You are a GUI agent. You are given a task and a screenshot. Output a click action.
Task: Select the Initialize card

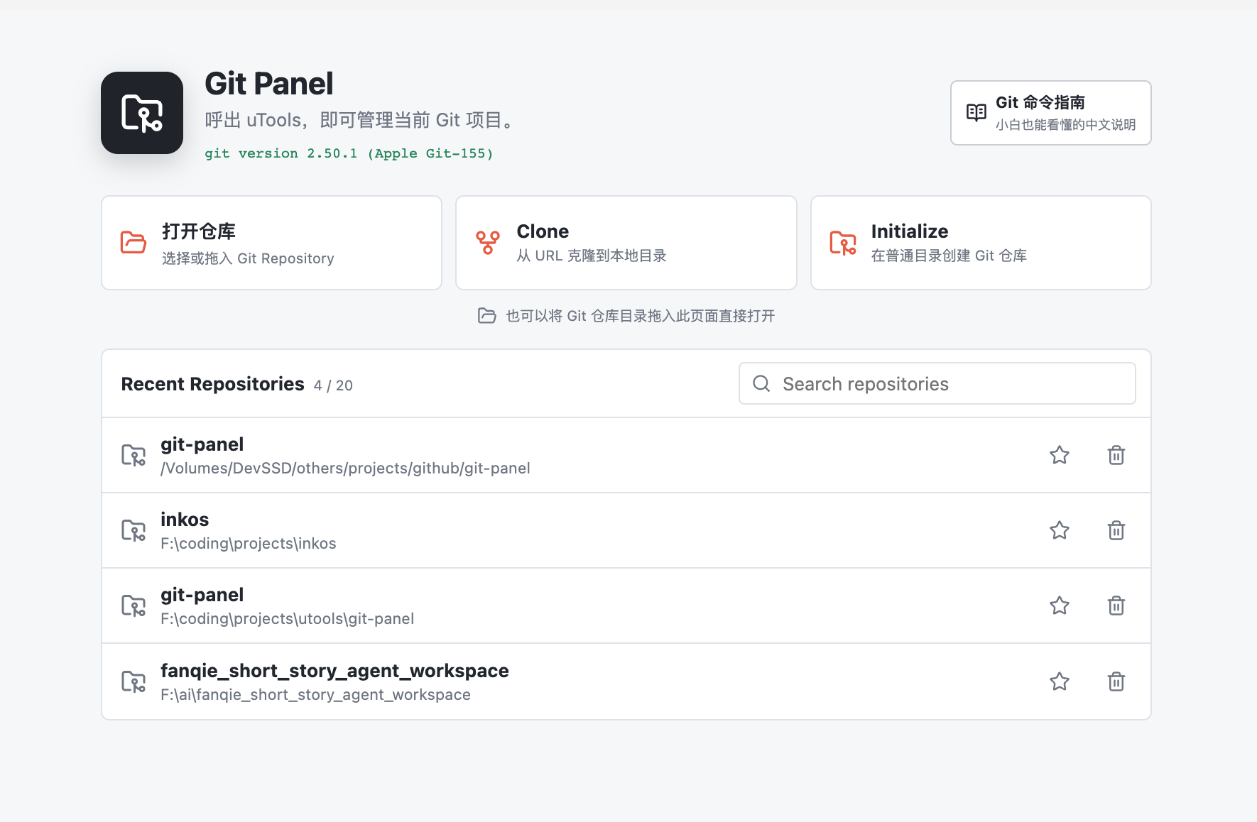click(981, 243)
